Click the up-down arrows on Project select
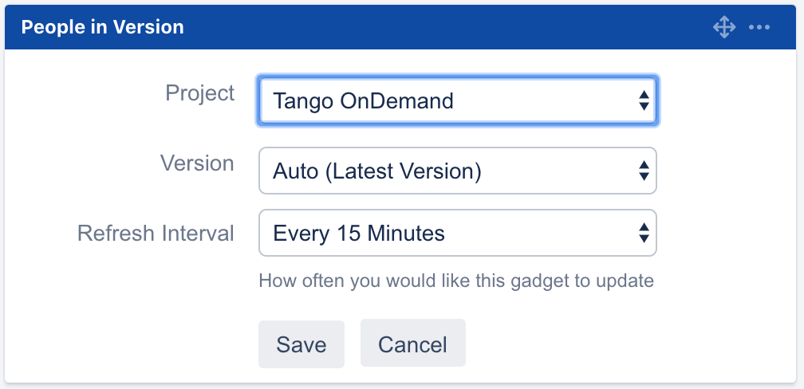The width and height of the screenshot is (804, 389). coord(643,101)
